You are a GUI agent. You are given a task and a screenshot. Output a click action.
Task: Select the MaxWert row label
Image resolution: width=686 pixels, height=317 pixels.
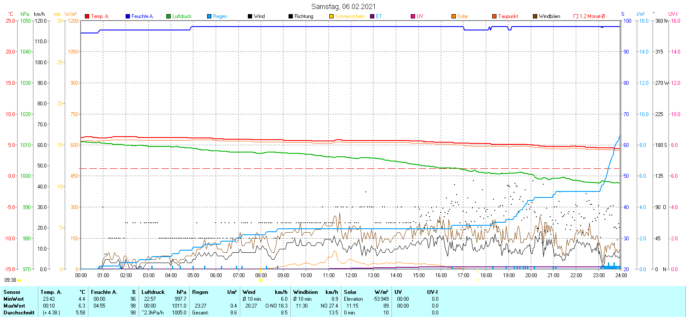click(14, 306)
